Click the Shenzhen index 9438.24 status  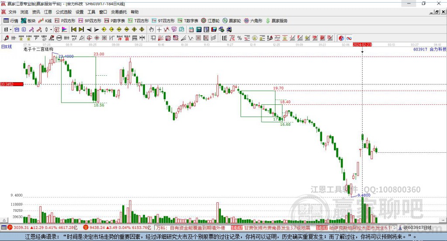117,228
